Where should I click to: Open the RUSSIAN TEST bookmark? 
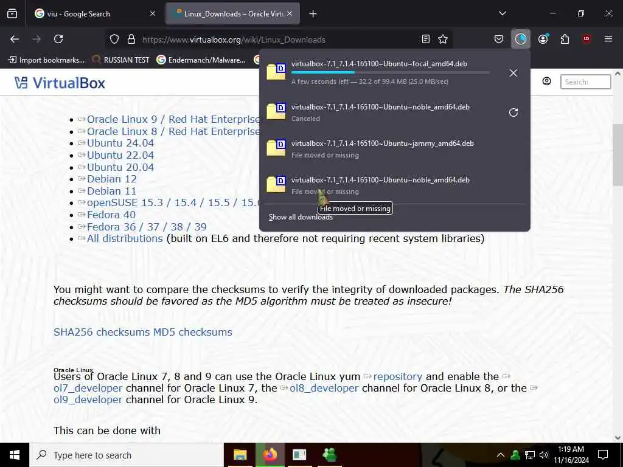(x=121, y=60)
